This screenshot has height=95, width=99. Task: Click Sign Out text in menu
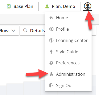[x=65, y=85]
